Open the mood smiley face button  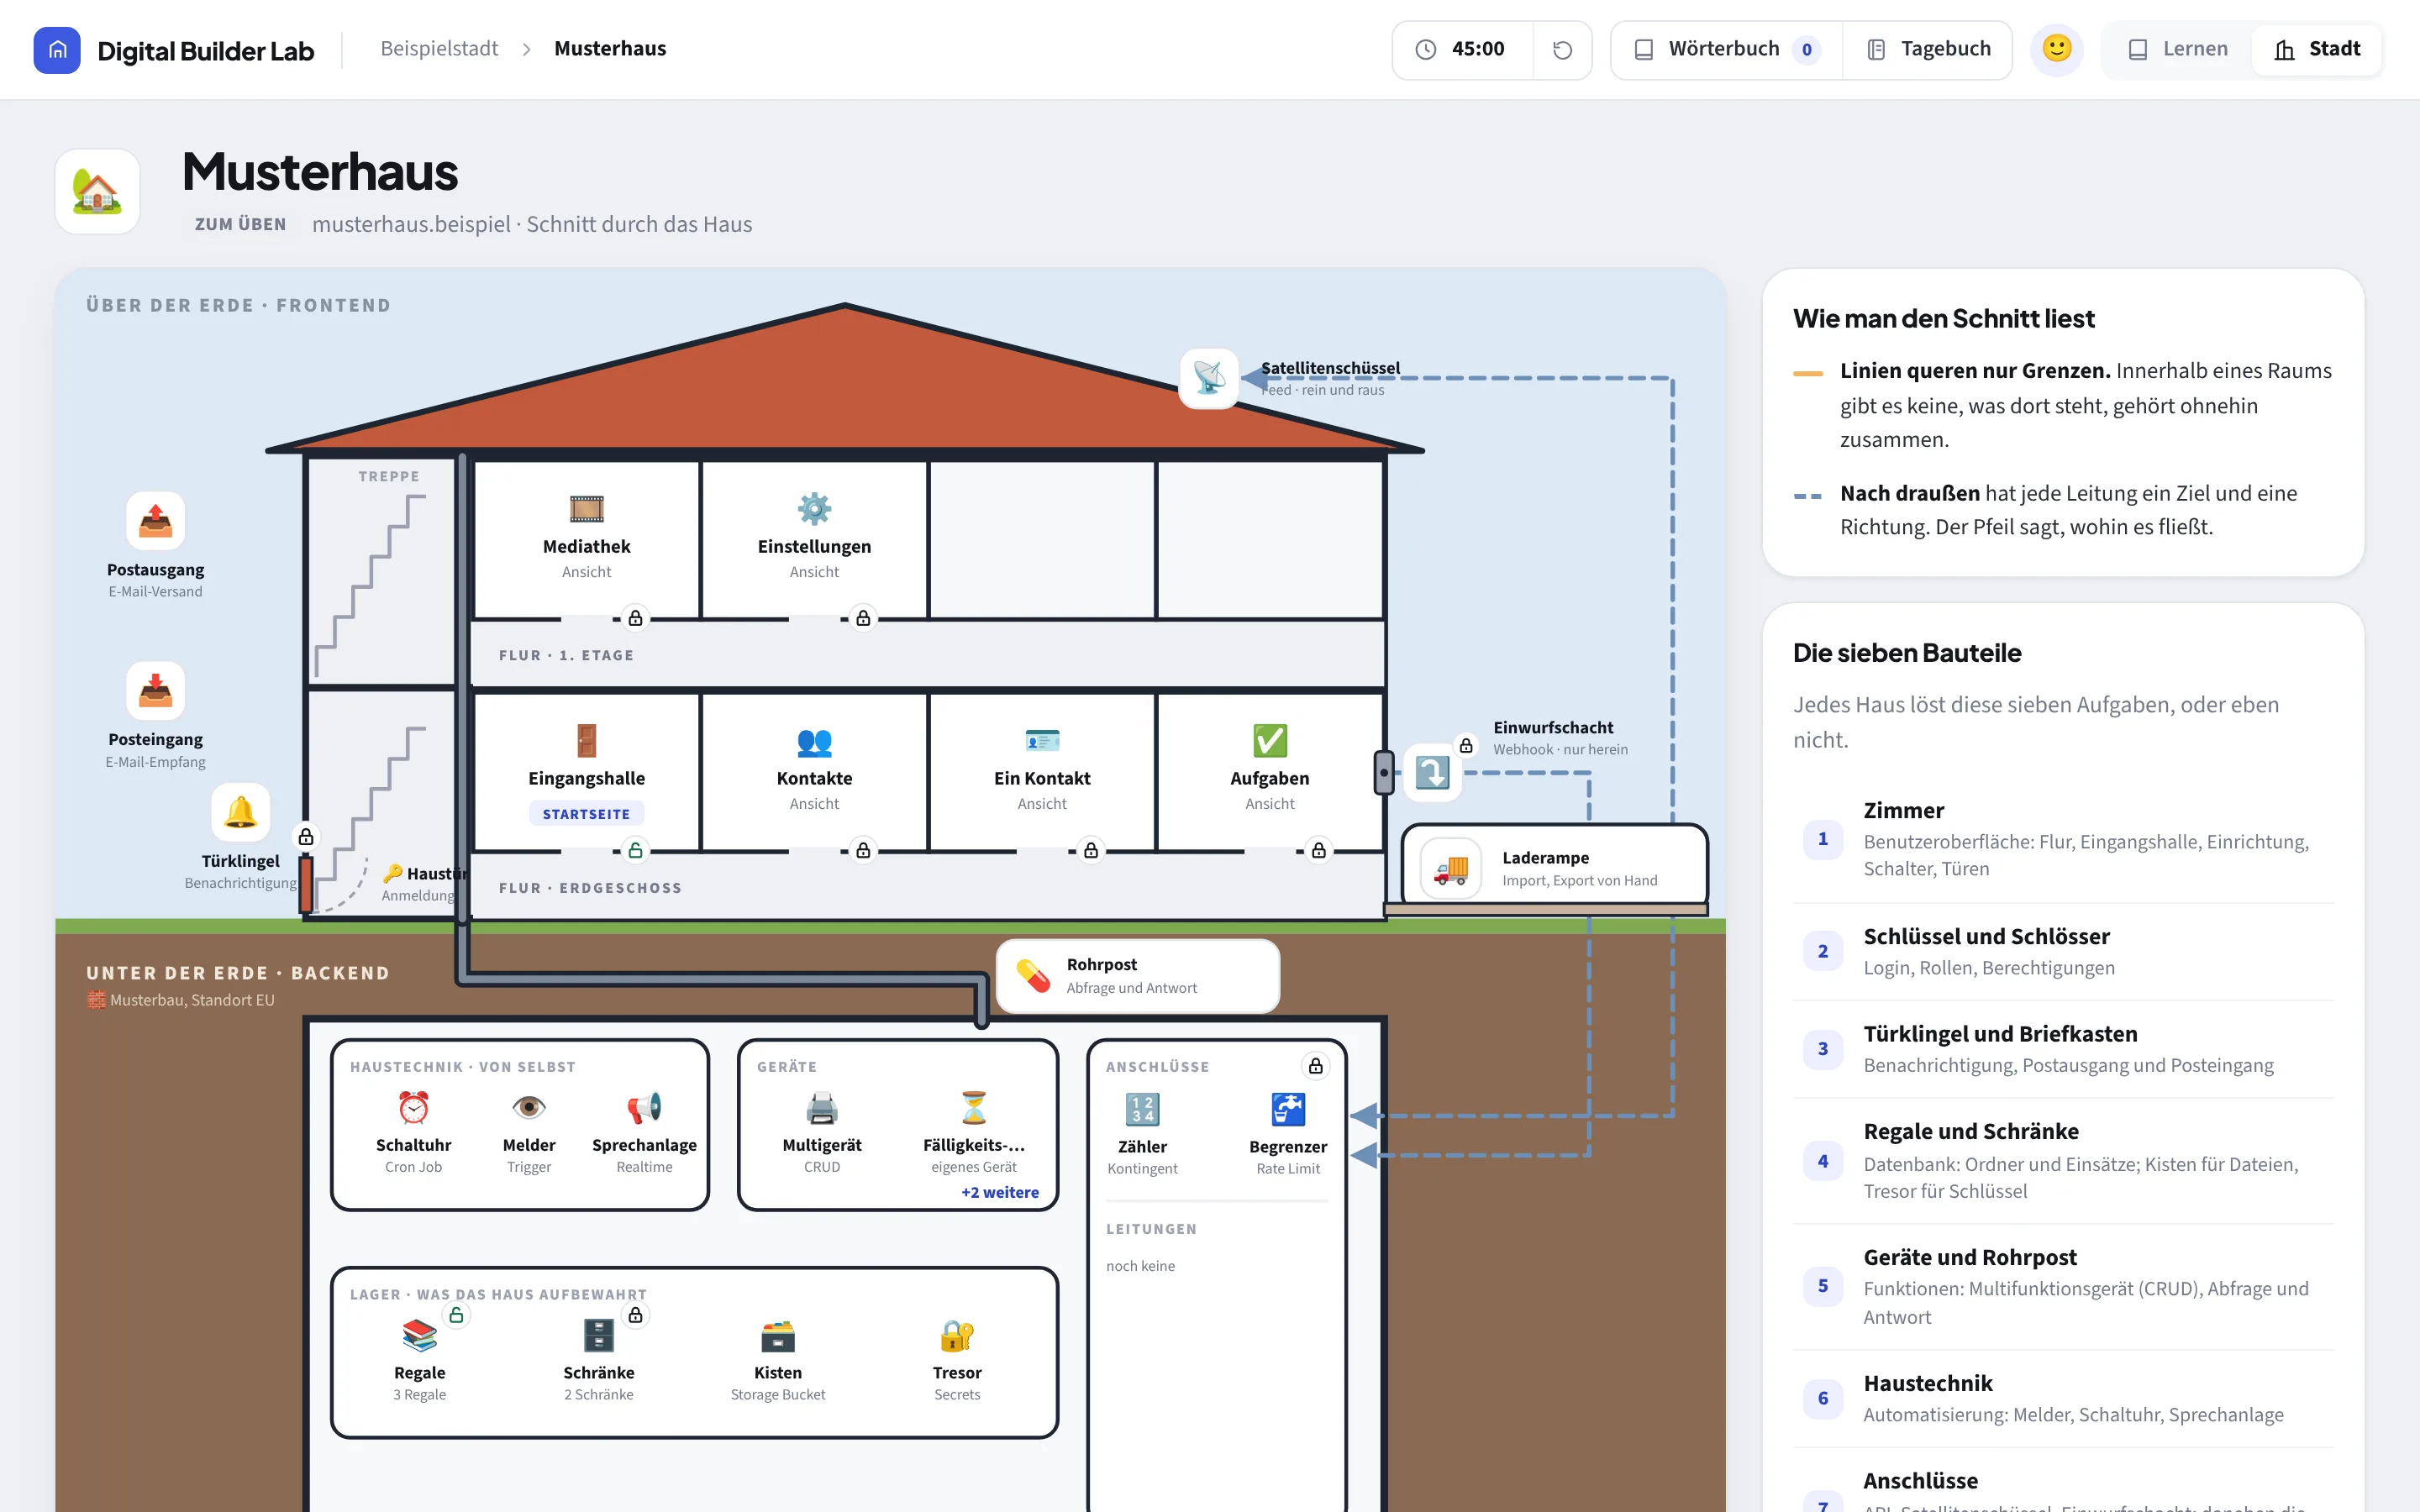pos(2057,49)
